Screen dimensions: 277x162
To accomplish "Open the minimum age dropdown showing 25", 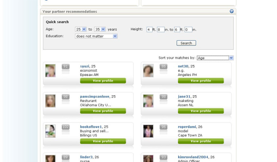I will [x=81, y=29].
